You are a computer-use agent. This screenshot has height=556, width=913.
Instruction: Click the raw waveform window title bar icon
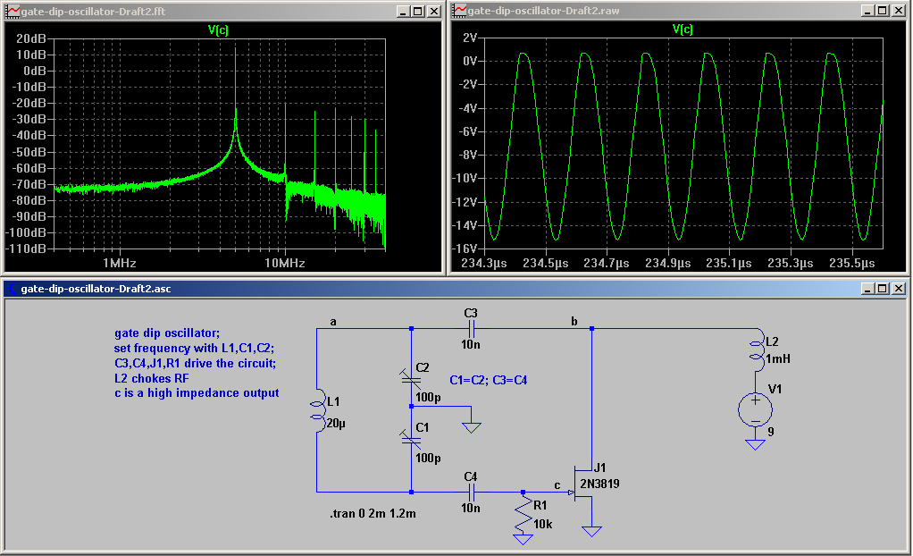click(x=460, y=11)
